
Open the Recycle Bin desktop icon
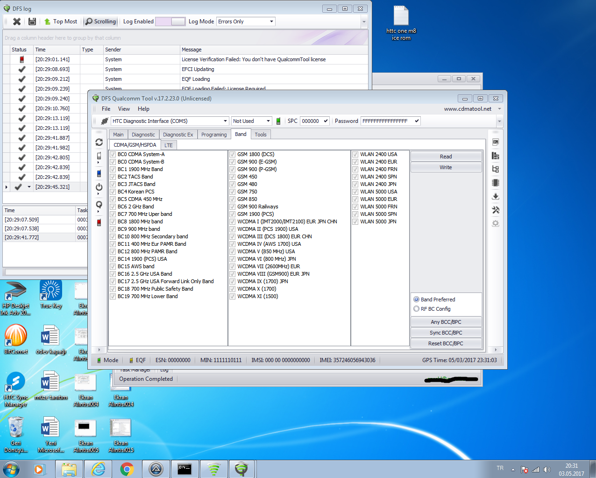pyautogui.click(x=16, y=435)
